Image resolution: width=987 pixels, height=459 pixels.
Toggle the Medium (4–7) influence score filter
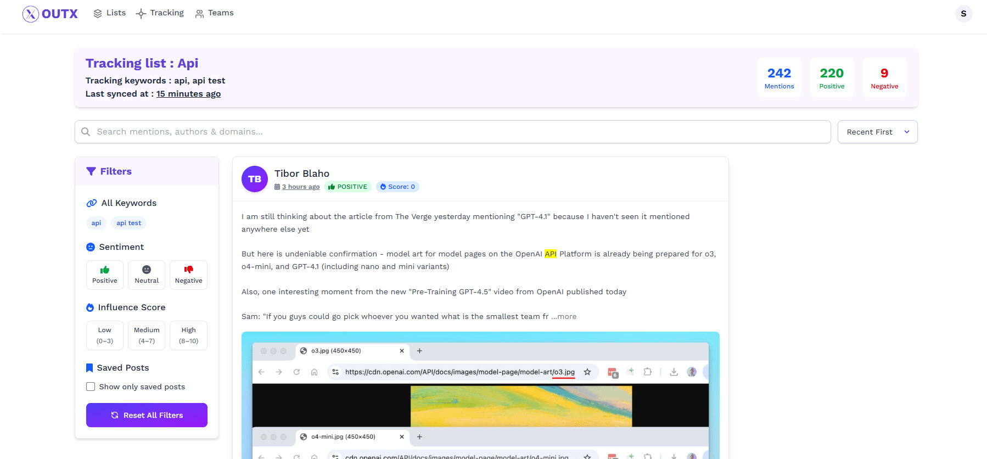point(147,335)
